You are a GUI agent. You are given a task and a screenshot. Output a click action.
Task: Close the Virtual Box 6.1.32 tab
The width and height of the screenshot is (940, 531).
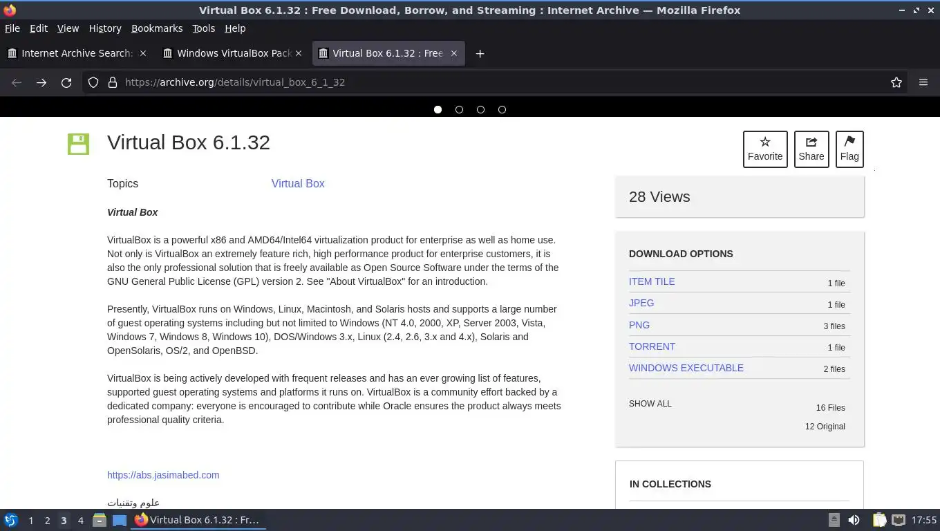click(454, 53)
